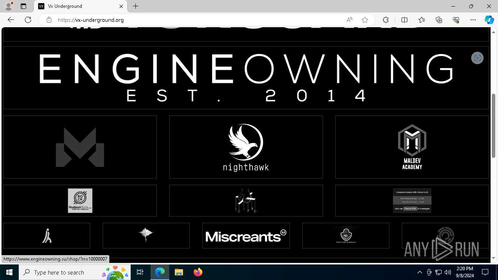
Task: Open the EngineOwning Est. 2014 banner
Action: point(246,78)
